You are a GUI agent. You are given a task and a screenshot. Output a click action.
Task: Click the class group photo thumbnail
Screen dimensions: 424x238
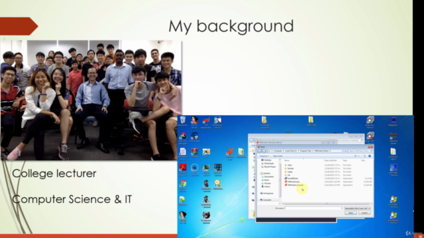click(91, 100)
